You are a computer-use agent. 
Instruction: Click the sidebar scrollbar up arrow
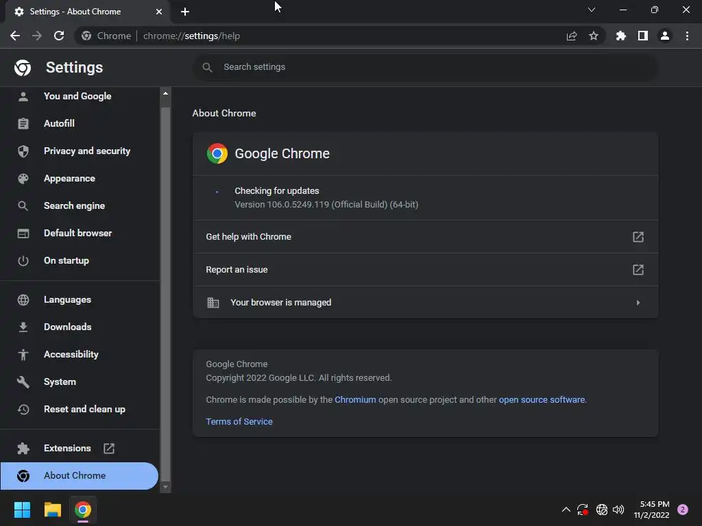pyautogui.click(x=166, y=93)
